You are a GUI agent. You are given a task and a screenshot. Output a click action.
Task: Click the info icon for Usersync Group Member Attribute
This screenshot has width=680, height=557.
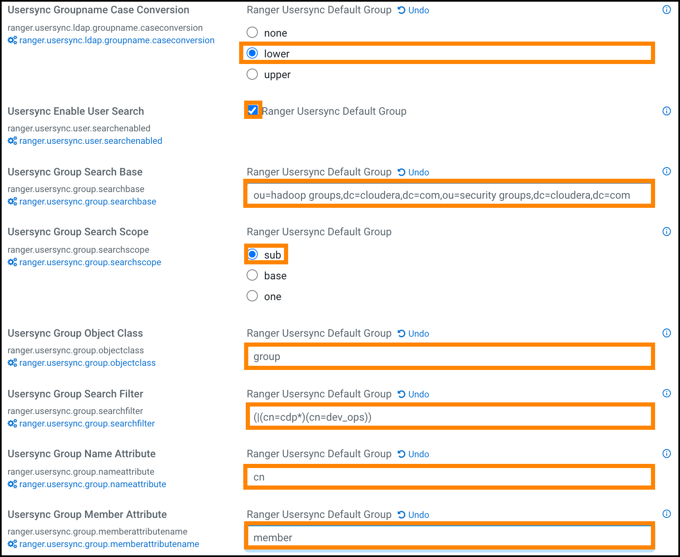666,514
